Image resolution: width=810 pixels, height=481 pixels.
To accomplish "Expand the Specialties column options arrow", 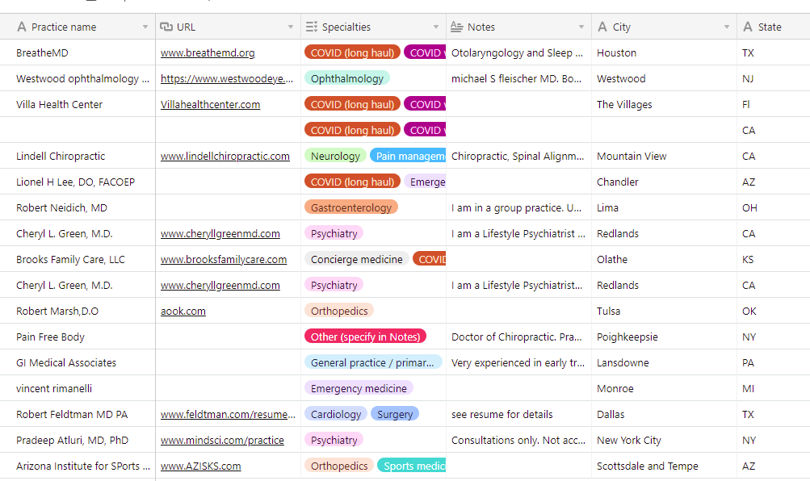I will pos(436,27).
